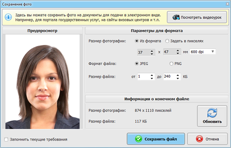Decrease photo height 47 with down arrow
The height and width of the screenshot is (148, 231).
coord(178,54)
